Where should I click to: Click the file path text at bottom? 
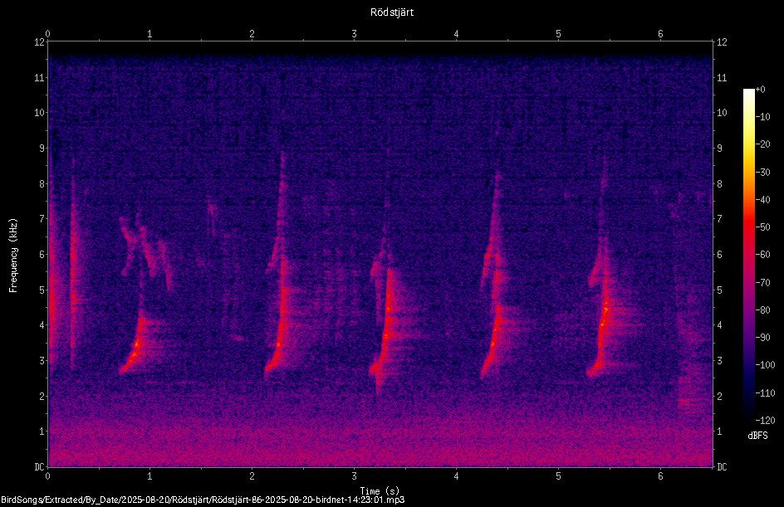pyautogui.click(x=203, y=500)
